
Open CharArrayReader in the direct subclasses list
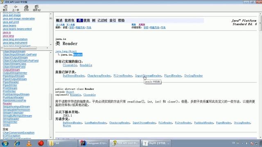[x=99, y=76]
